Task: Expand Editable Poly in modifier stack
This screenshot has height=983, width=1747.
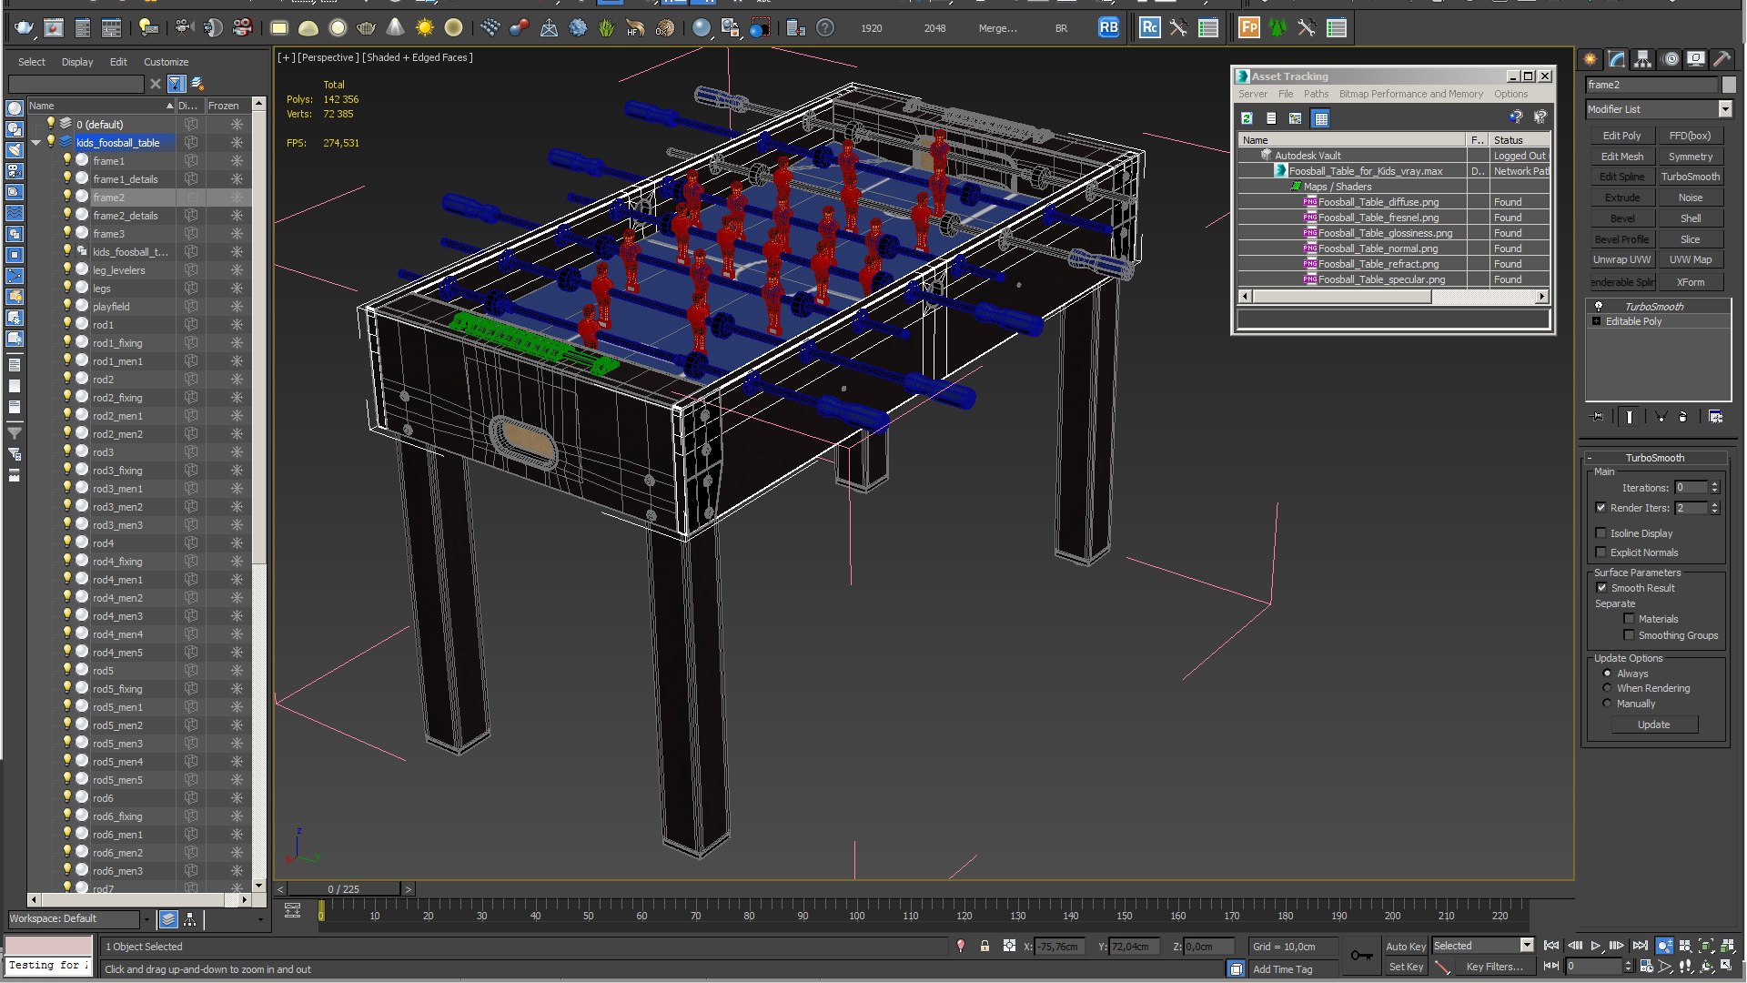Action: [x=1596, y=321]
